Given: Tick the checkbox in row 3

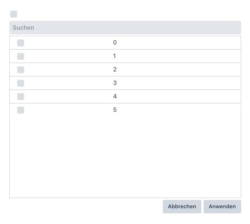Looking at the screenshot, I should point(20,83).
